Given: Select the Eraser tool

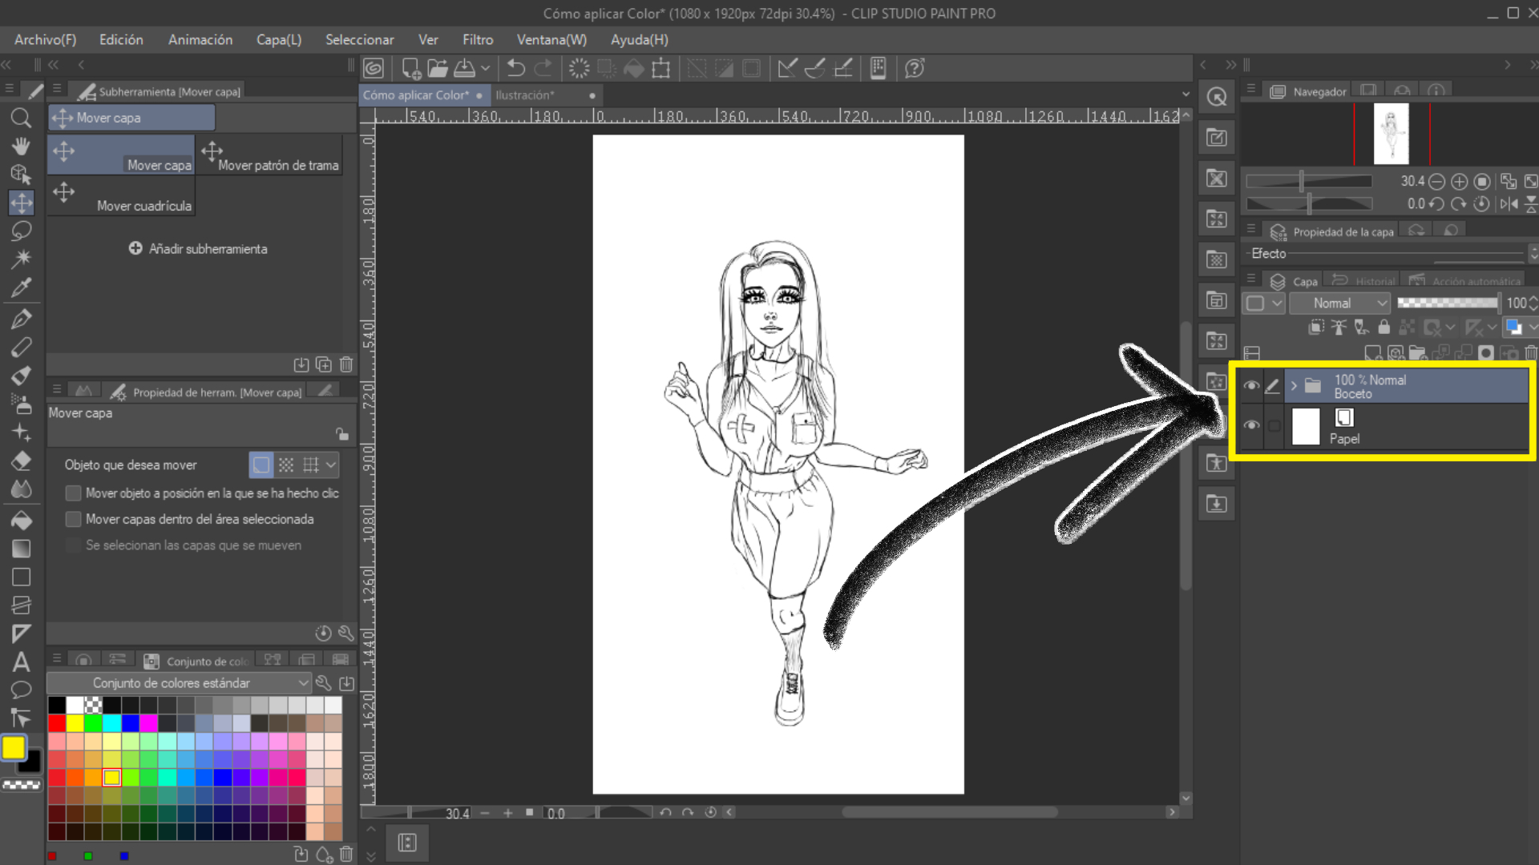Looking at the screenshot, I should [21, 461].
